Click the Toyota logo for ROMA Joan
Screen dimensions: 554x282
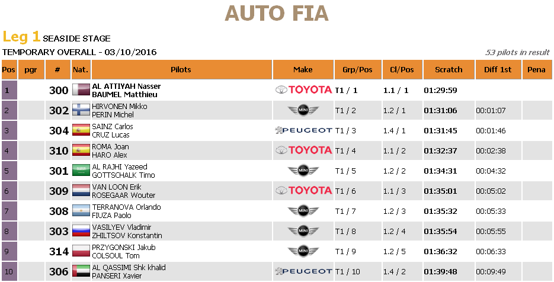coord(303,150)
